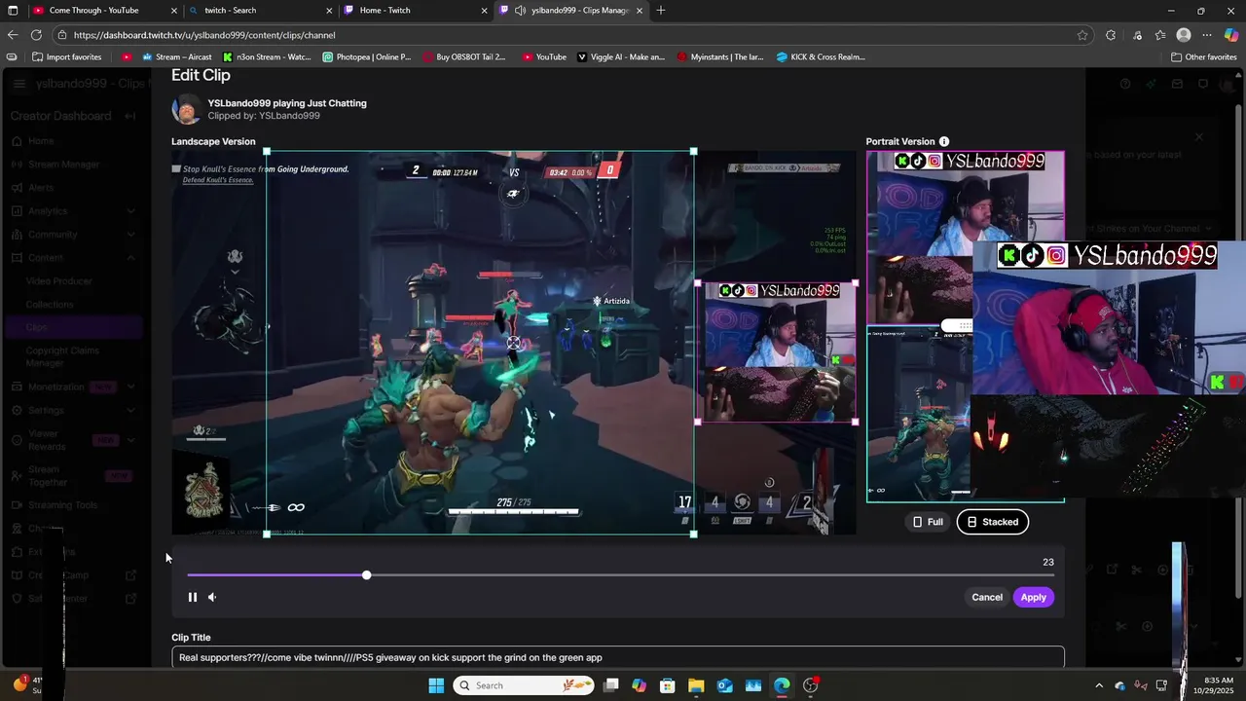This screenshot has width=1246, height=701.
Task: Open the KICK & Cross Realm bookmark
Action: pos(821,57)
